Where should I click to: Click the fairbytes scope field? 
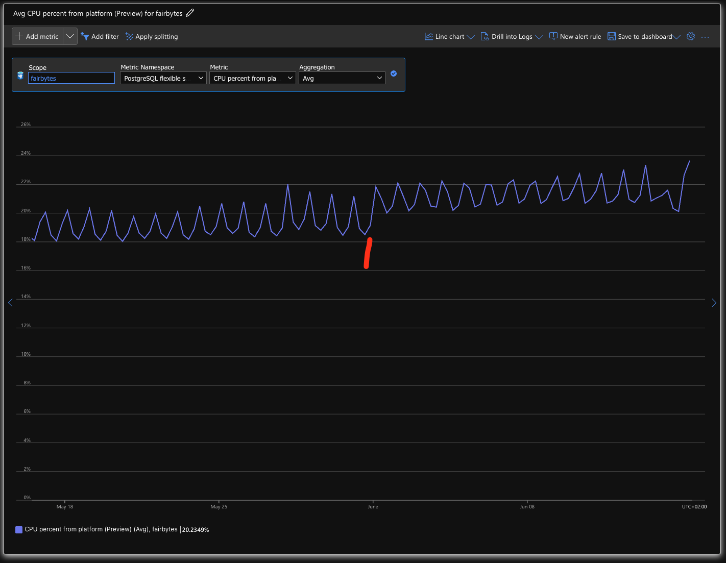(71, 78)
